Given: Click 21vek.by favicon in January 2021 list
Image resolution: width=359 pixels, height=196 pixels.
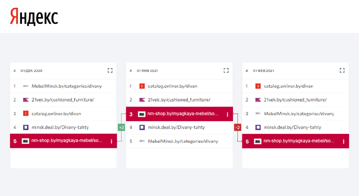Looking at the screenshot, I should tap(142, 100).
